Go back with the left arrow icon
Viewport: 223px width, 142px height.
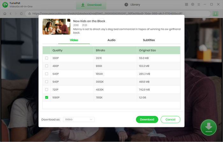11,14
